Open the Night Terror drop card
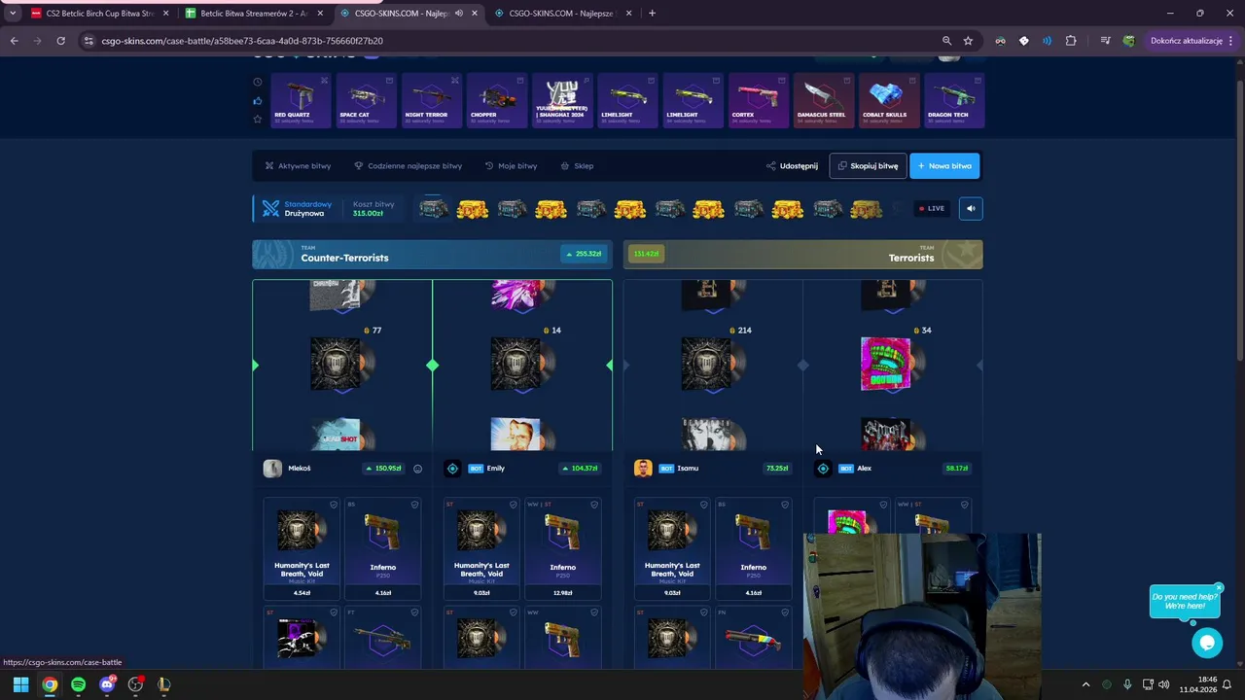The image size is (1245, 700). click(430, 100)
